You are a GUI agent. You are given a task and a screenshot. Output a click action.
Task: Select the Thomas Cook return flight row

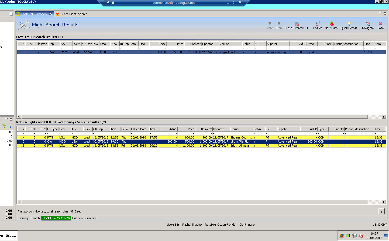201,137
